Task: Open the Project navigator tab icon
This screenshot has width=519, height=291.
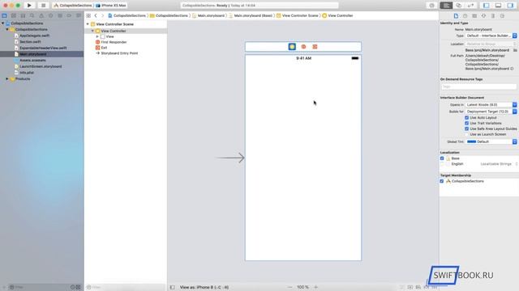Action: (4, 15)
